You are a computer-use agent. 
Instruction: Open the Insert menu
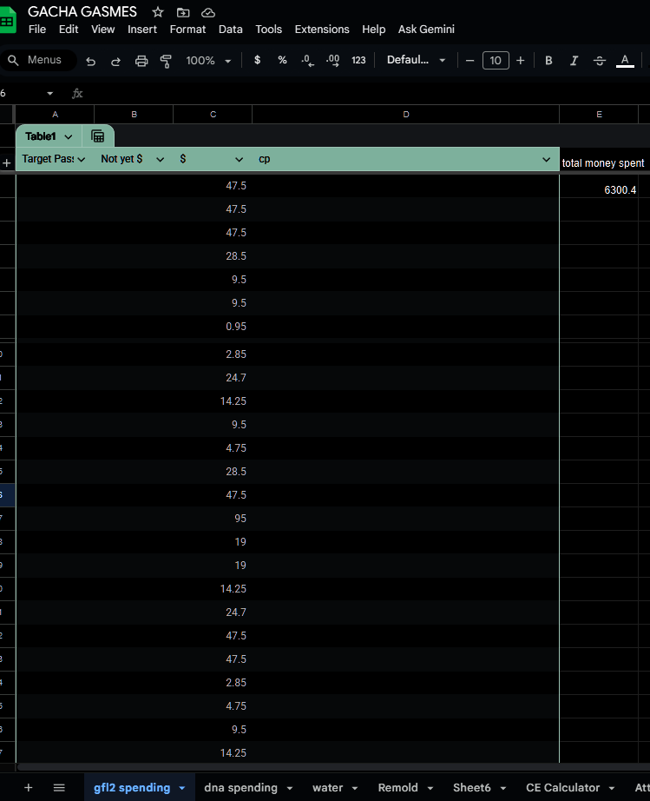(141, 30)
